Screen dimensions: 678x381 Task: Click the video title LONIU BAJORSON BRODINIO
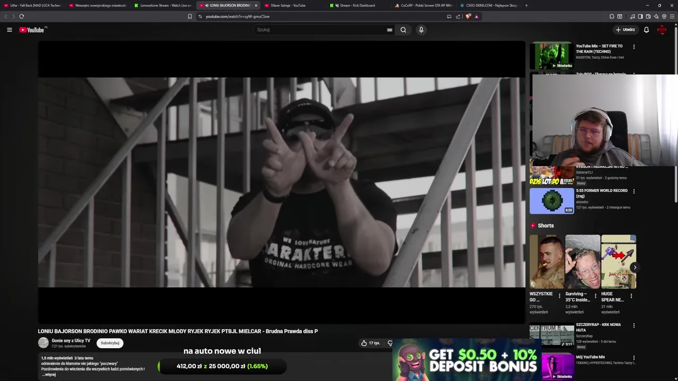[x=178, y=331]
